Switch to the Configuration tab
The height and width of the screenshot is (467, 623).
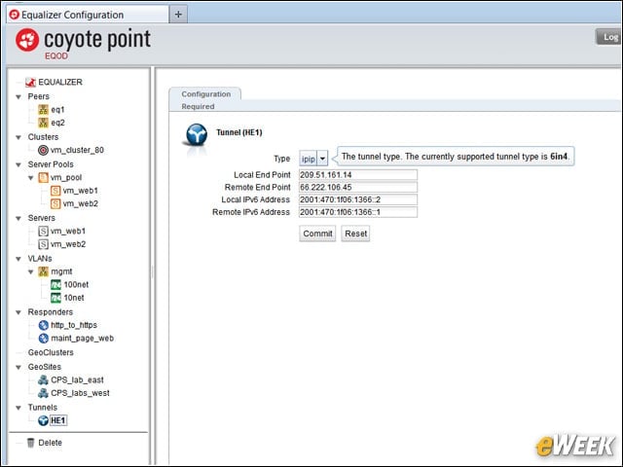point(205,94)
